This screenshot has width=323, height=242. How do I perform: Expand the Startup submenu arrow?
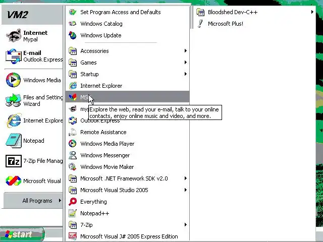pyautogui.click(x=185, y=74)
